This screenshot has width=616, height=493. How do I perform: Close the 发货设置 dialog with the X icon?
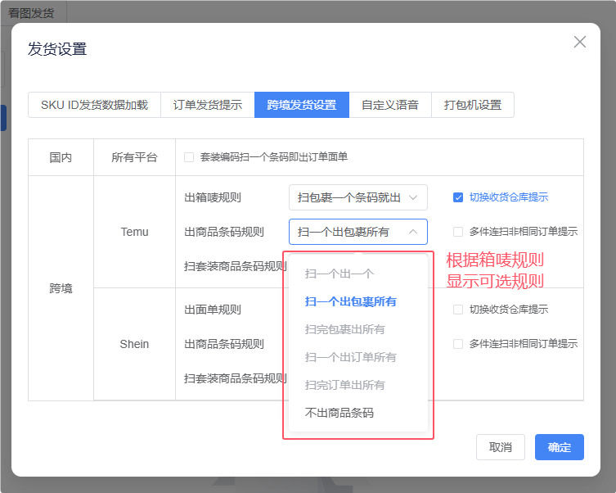point(580,43)
